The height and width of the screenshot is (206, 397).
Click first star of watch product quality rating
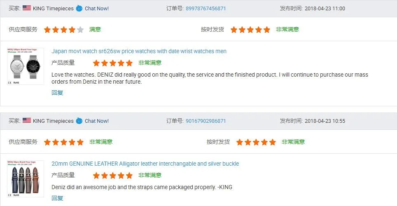click(96, 63)
